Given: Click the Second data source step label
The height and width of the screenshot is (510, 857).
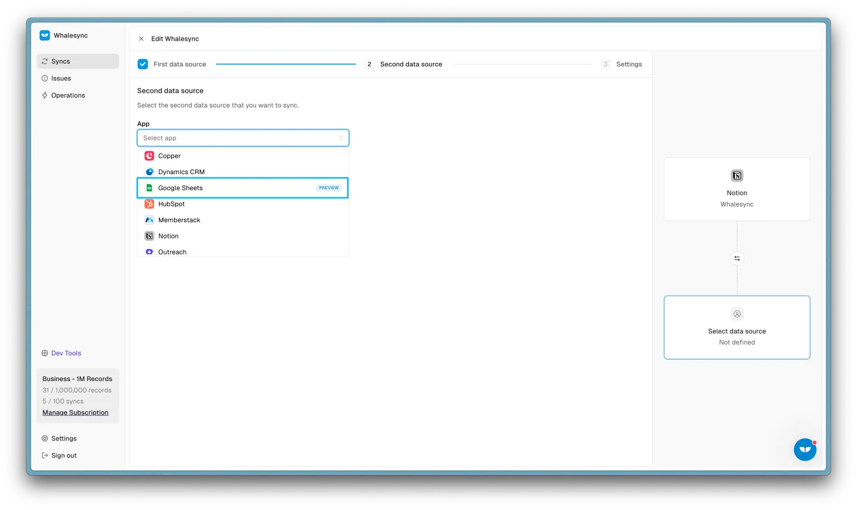Looking at the screenshot, I should (411, 64).
